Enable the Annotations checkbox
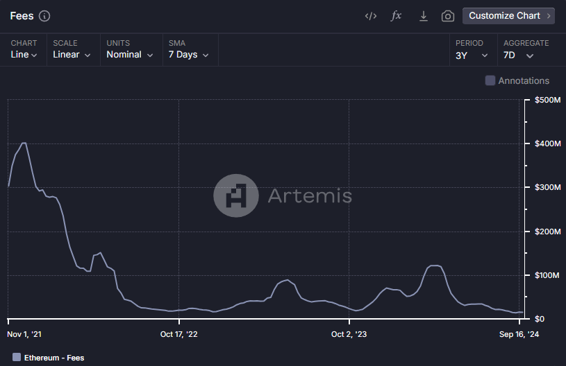Image resolution: width=566 pixels, height=366 pixels. coord(490,80)
